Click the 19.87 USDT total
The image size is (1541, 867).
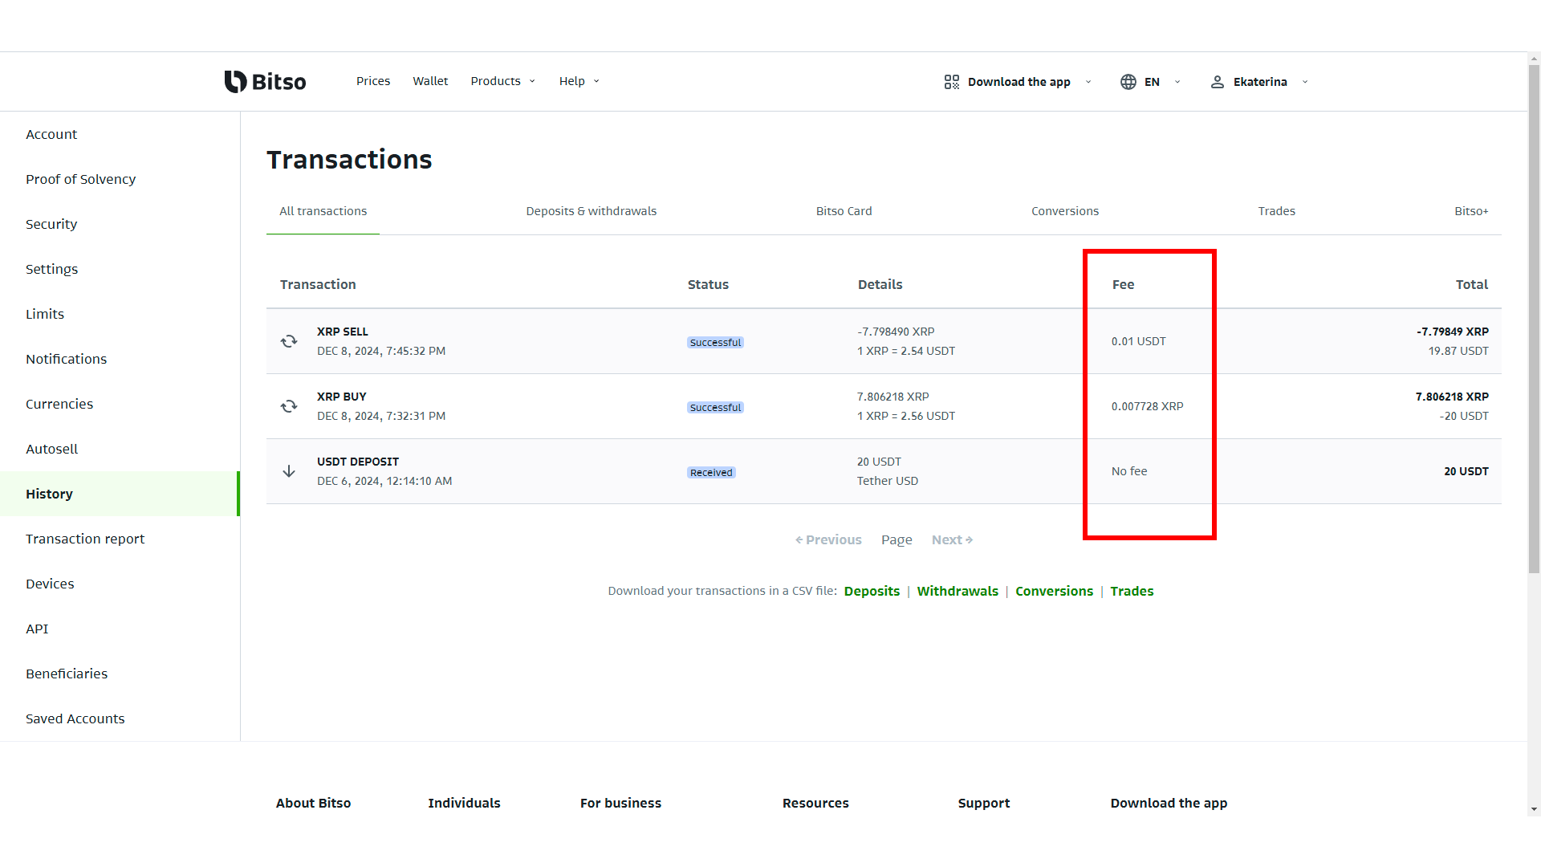pos(1458,351)
